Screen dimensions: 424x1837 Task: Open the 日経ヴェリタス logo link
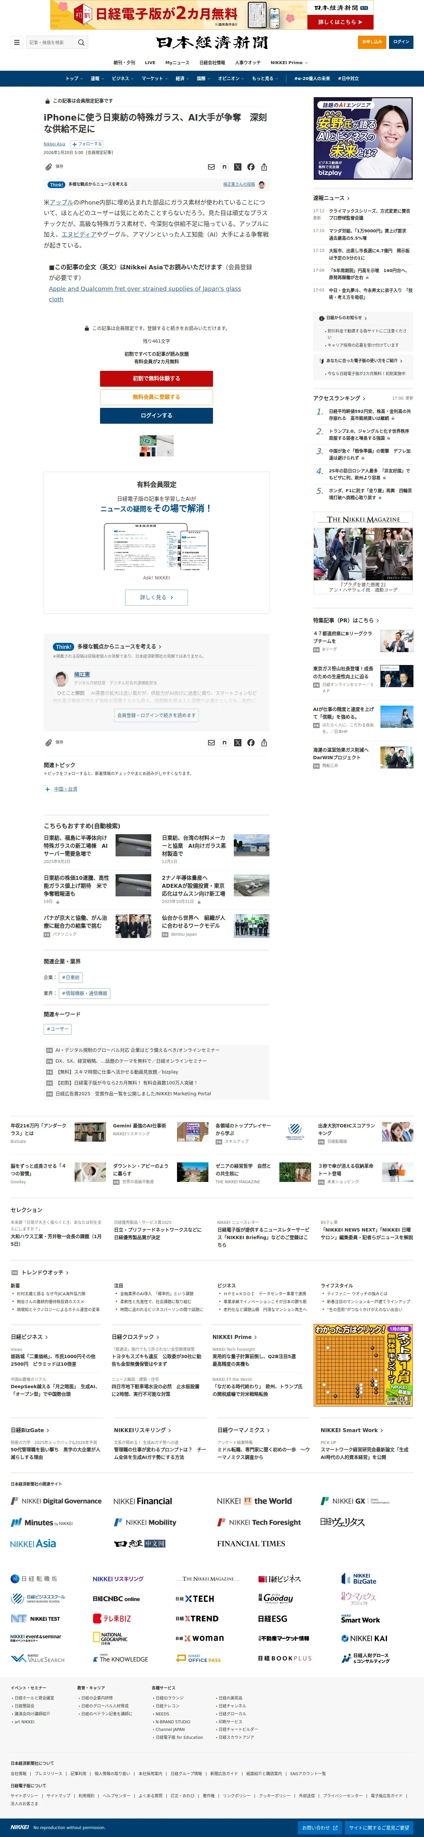(343, 1522)
